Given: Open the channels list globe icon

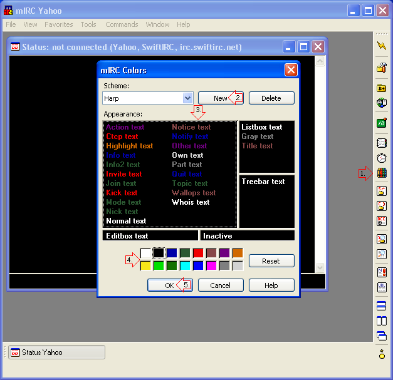Looking at the screenshot, I should pos(382,103).
